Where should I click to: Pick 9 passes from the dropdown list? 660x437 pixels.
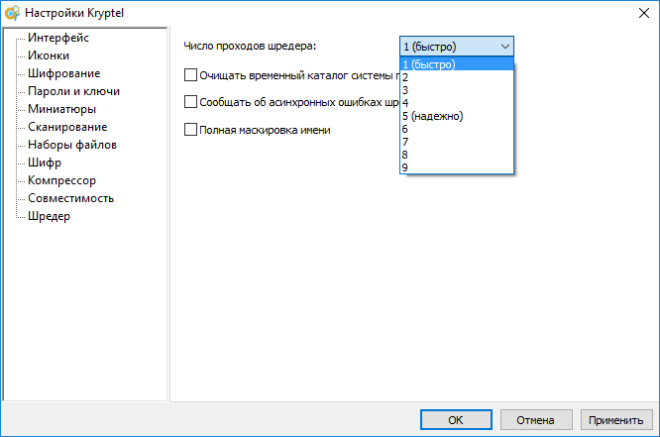[x=405, y=167]
